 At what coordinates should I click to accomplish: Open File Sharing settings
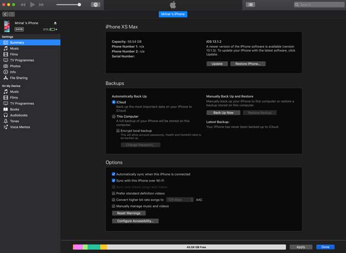(x=18, y=78)
